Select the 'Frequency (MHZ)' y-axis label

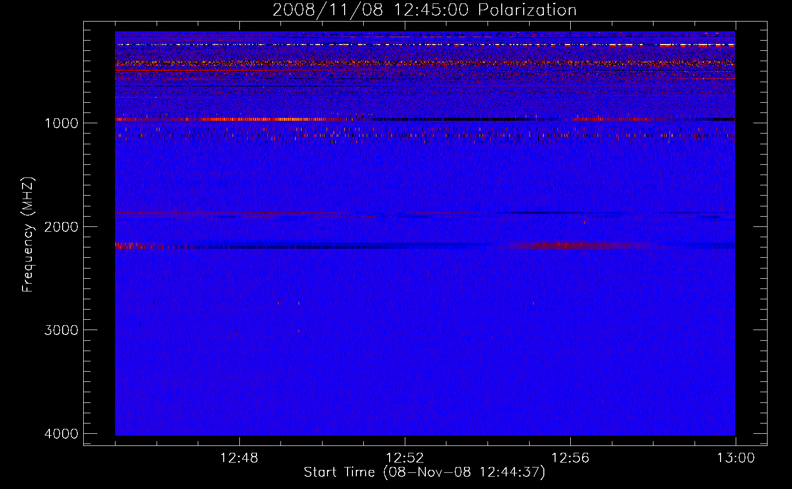click(x=28, y=235)
